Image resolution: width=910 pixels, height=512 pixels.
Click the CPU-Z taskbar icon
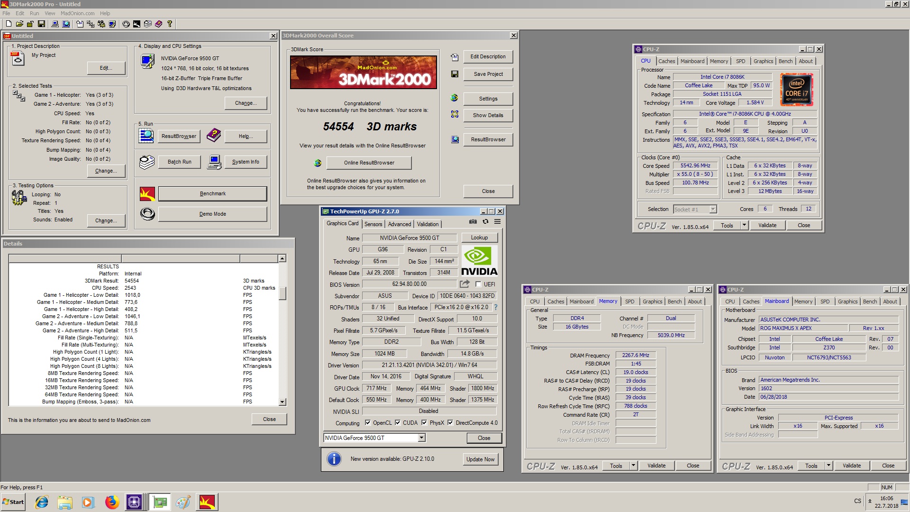tap(134, 502)
